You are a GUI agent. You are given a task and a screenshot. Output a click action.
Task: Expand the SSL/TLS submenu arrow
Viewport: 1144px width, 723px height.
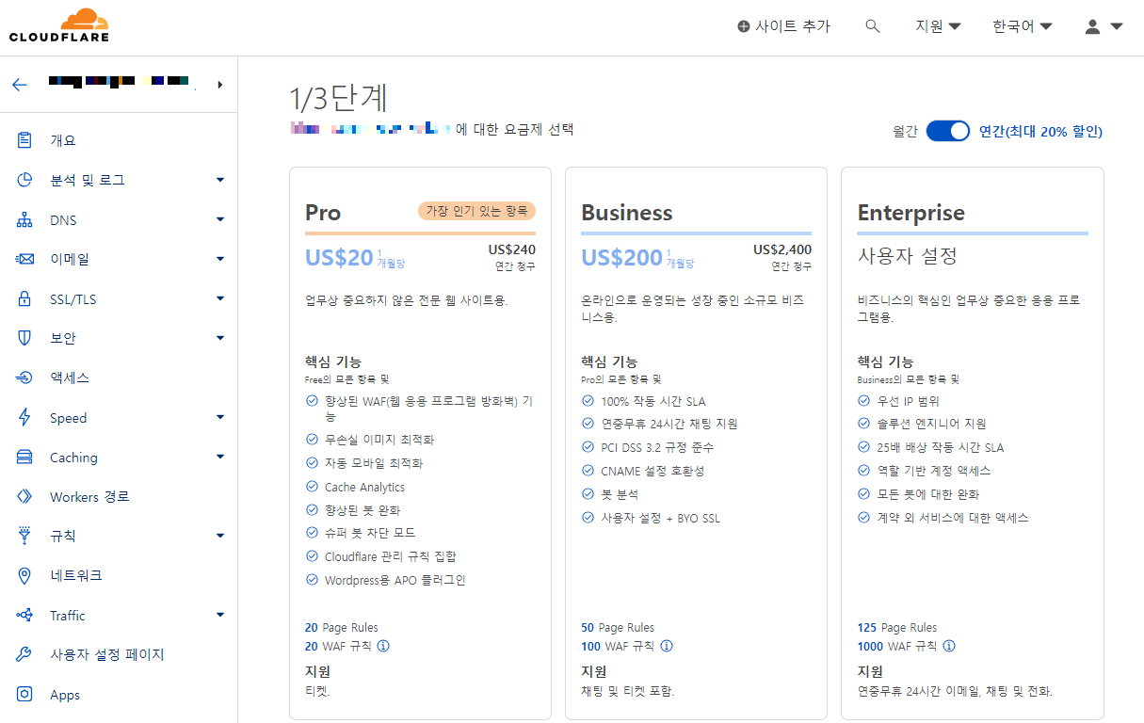tap(220, 299)
